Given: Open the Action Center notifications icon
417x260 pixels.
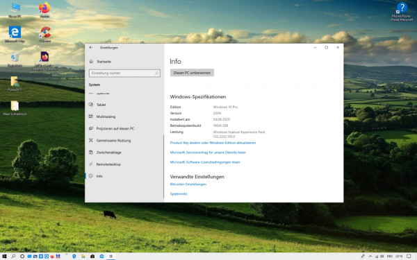Looking at the screenshot, I should click(x=409, y=257).
